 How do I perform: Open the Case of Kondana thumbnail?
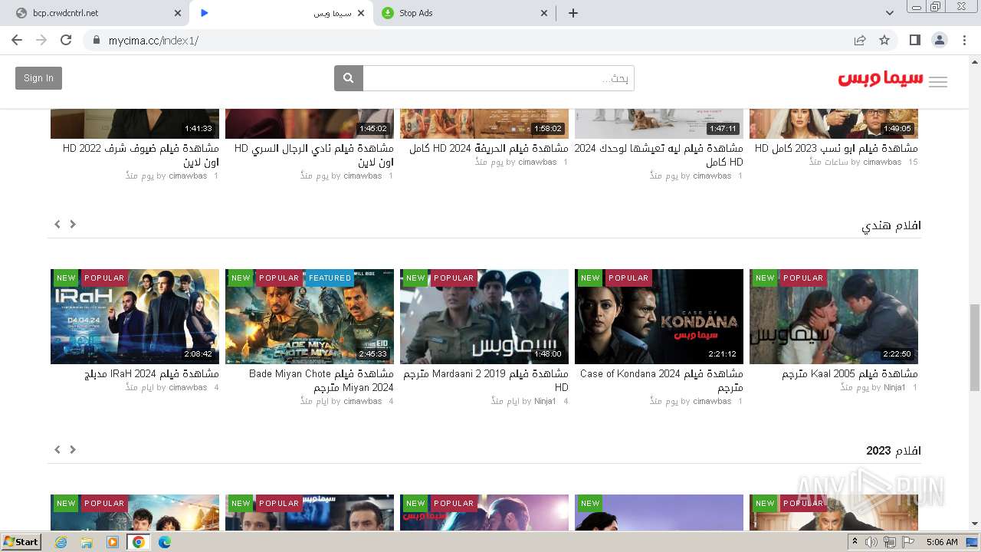pos(659,317)
